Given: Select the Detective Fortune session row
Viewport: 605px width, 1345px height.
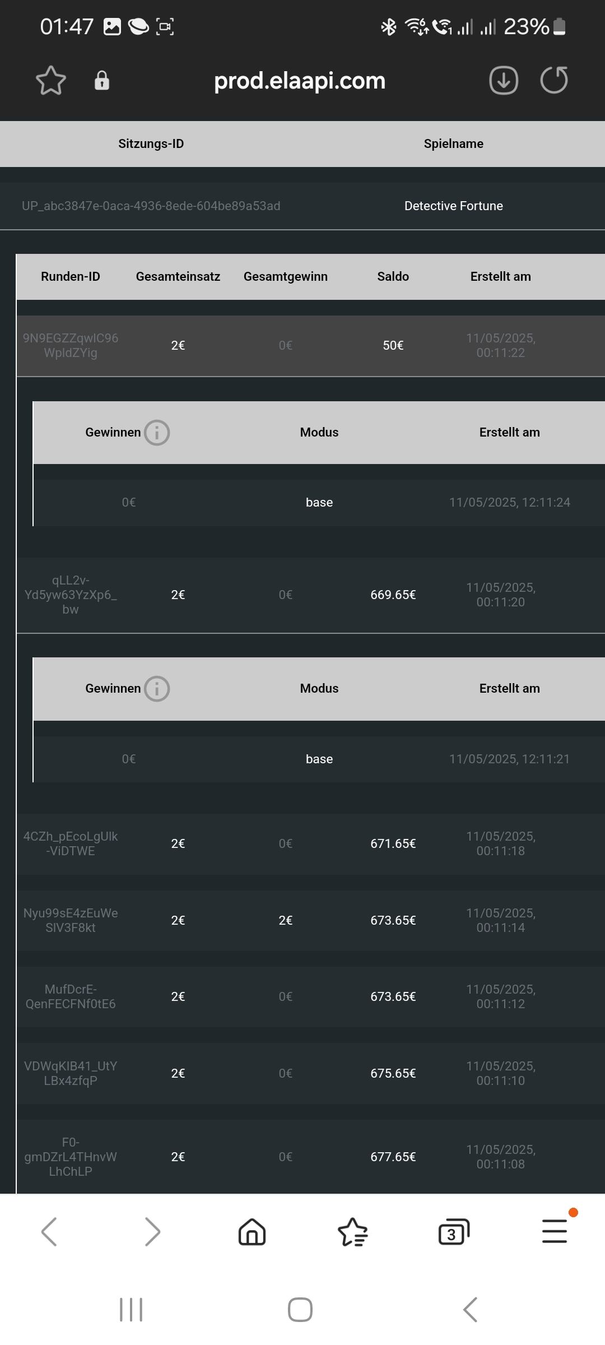Looking at the screenshot, I should pyautogui.click(x=302, y=206).
